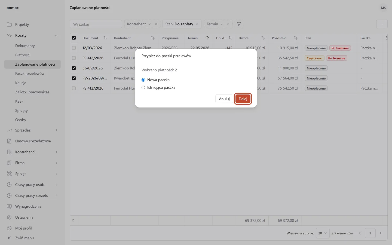The width and height of the screenshot is (392, 245).
Task: Click the Sprzedaż chart icon
Action: (x=9, y=130)
